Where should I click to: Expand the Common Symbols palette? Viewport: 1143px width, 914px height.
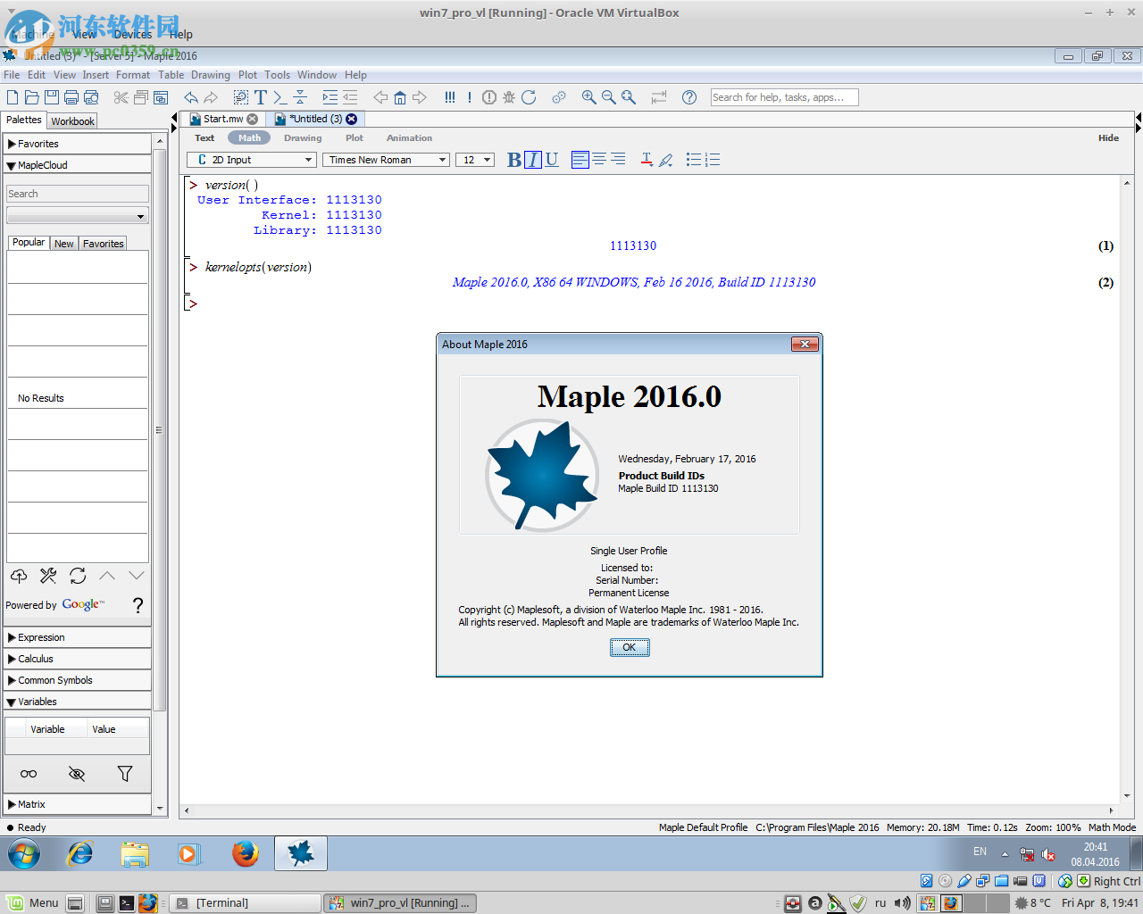[78, 680]
